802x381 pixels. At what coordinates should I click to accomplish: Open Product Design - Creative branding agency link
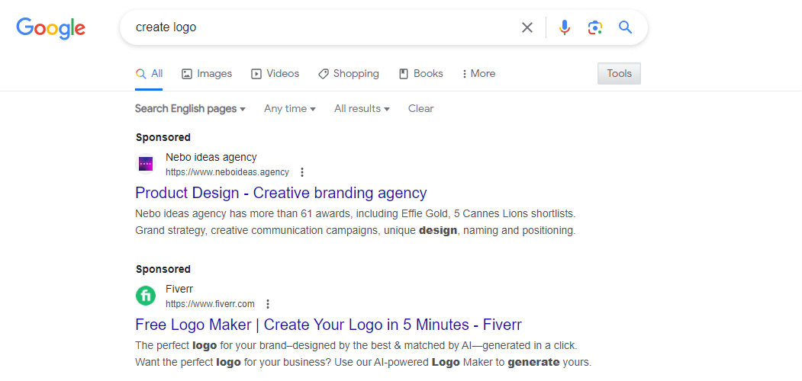coord(281,193)
